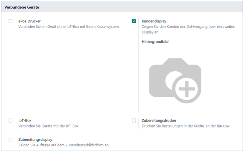The width and height of the screenshot is (244, 152).
Task: Select the Zubereitungsdrucker setting title
Action: pos(159,121)
